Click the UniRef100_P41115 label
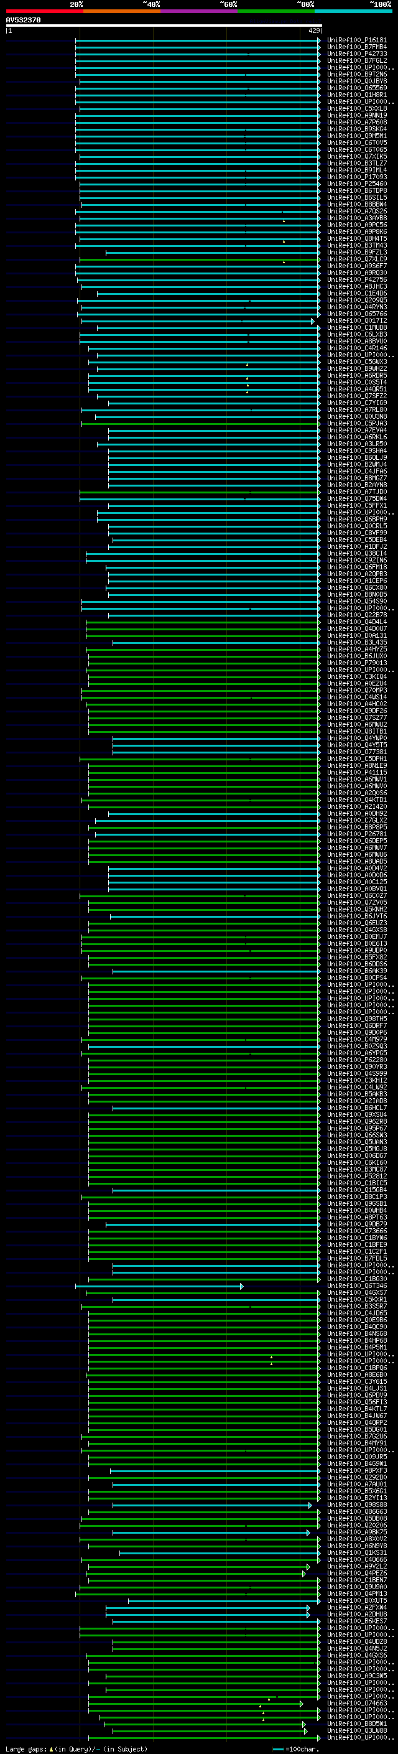The height and width of the screenshot is (1754, 398). click(x=356, y=772)
